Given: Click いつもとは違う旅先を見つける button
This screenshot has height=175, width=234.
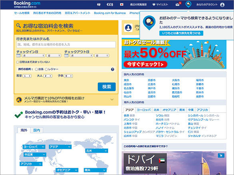Looking at the screenshot, I should pos(181,33).
